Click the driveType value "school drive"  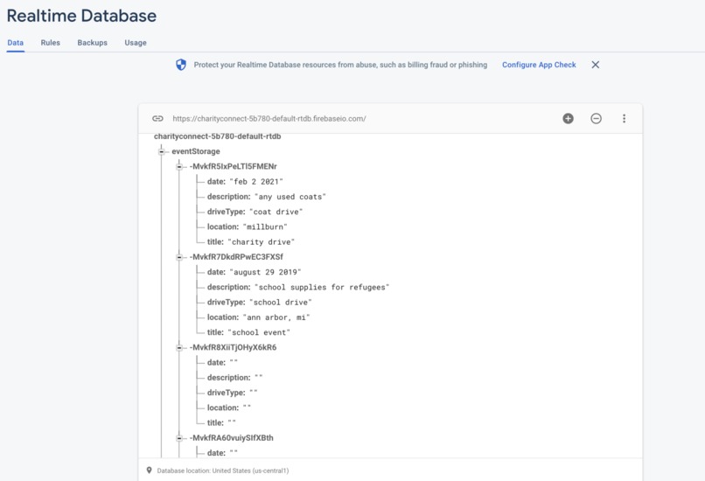coord(281,302)
